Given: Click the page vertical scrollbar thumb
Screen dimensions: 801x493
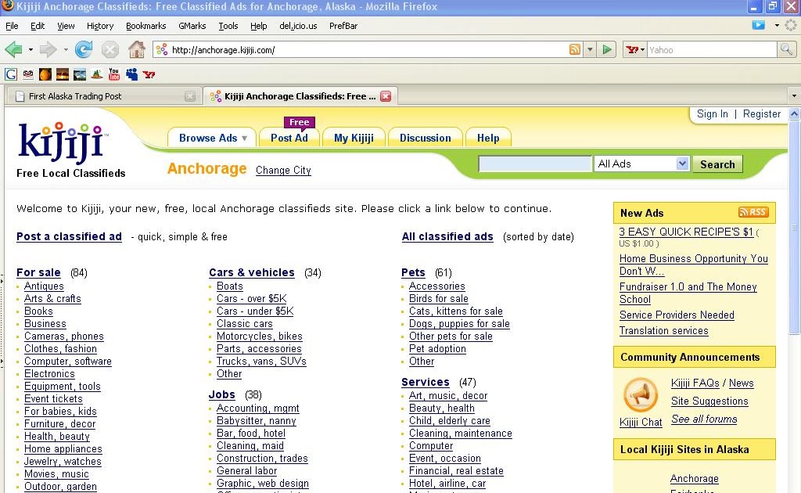Looking at the screenshot, I should (x=794, y=228).
